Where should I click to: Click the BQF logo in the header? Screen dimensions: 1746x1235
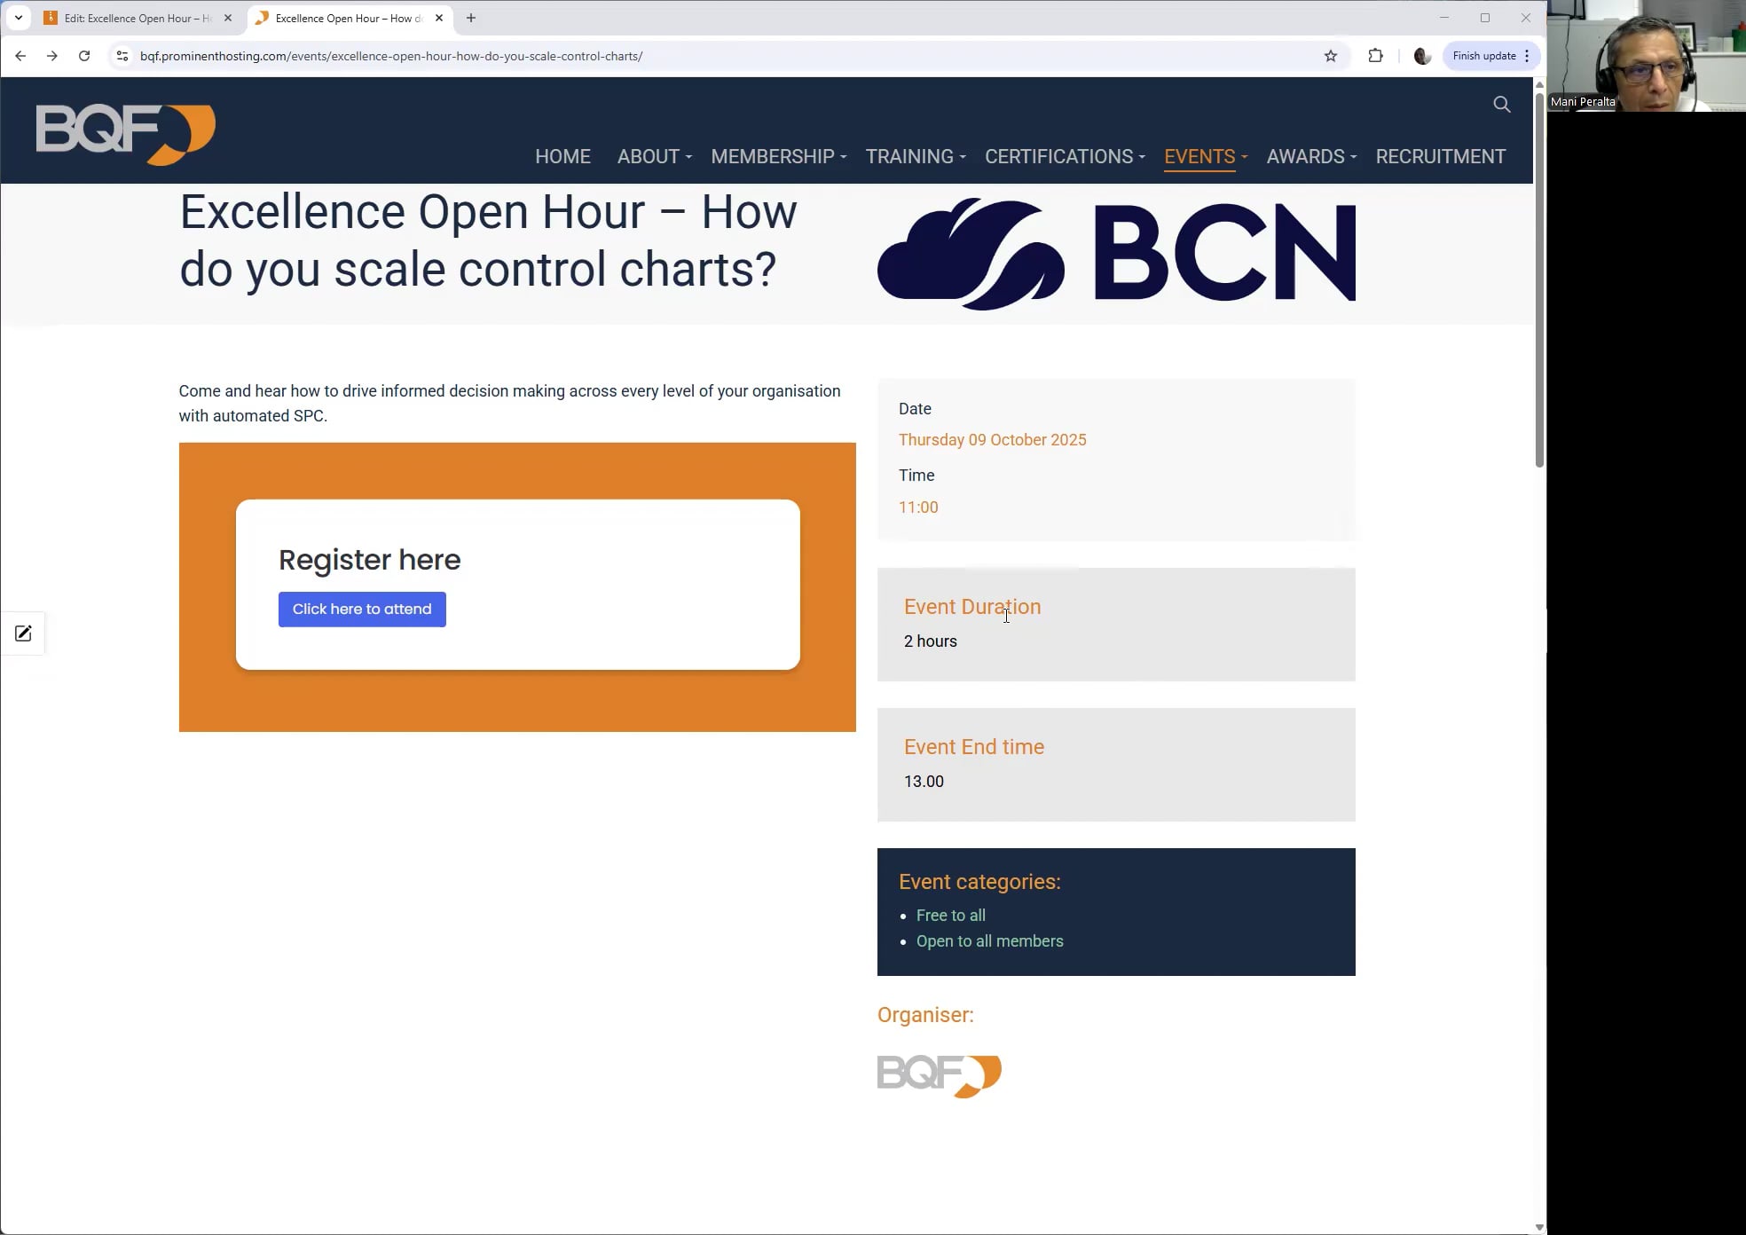(125, 134)
